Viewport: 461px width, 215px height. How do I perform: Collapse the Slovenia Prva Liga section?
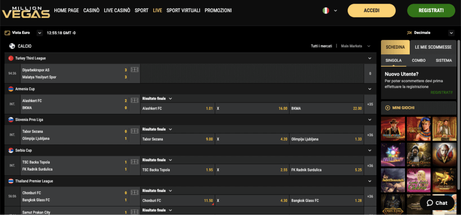[370, 120]
